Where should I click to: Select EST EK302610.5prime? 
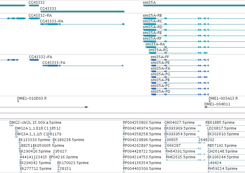tap(223, 134)
